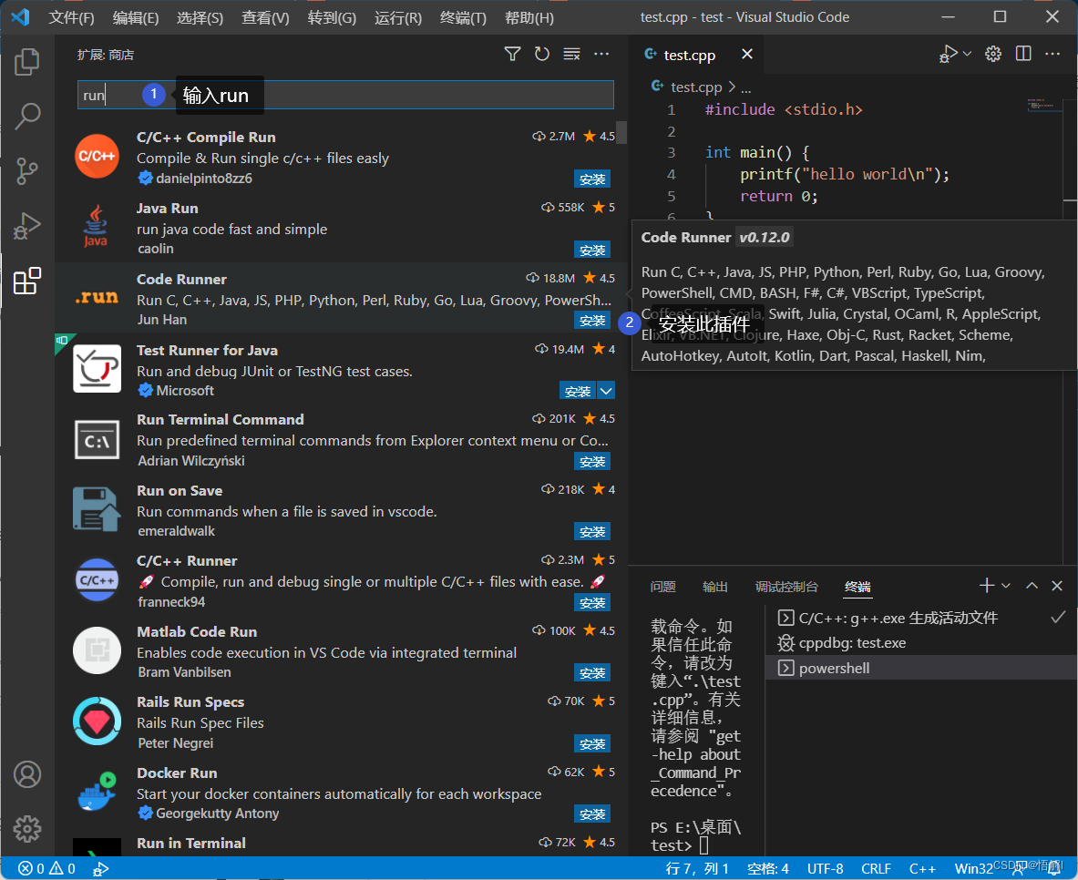Switch to the 问题 panel tab
1078x880 pixels.
tap(662, 587)
